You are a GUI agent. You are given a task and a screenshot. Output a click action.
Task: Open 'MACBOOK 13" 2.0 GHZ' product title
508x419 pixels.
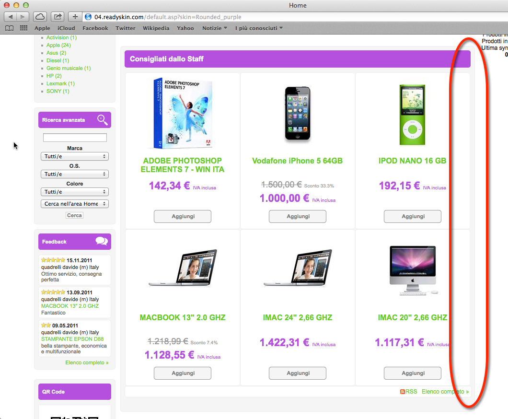[183, 317]
